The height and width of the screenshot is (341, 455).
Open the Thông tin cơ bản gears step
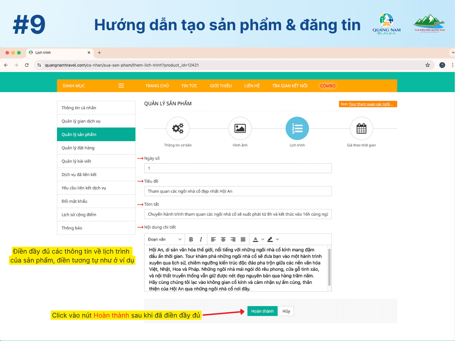178,128
